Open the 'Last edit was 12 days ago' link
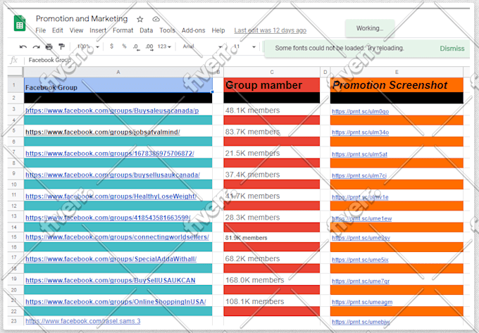The width and height of the screenshot is (479, 333). point(270,30)
